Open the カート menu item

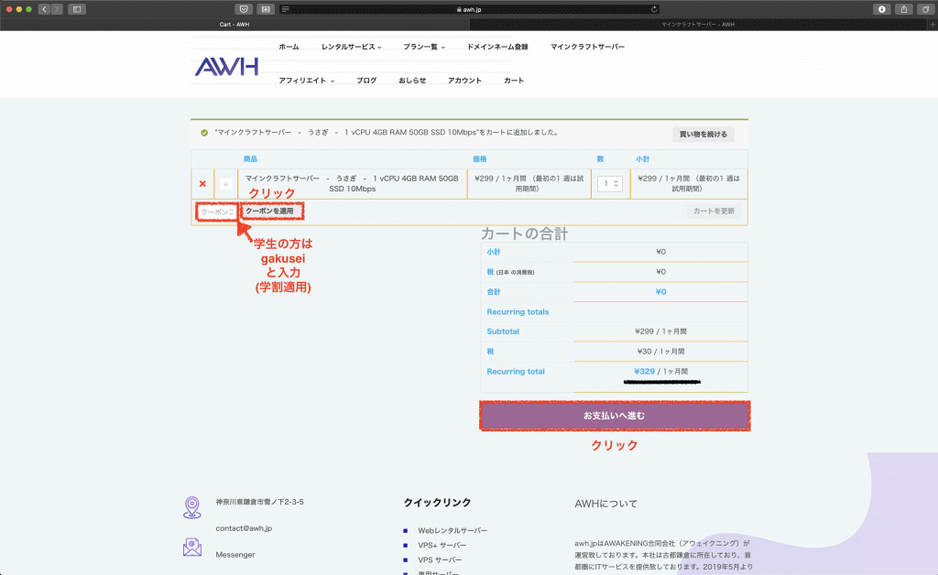[x=514, y=81]
